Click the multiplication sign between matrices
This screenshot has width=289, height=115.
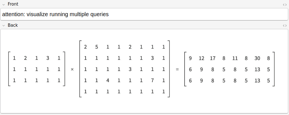[72, 70]
